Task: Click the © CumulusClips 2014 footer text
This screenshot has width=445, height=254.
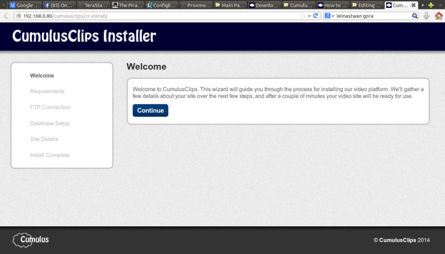Action: coord(402,240)
